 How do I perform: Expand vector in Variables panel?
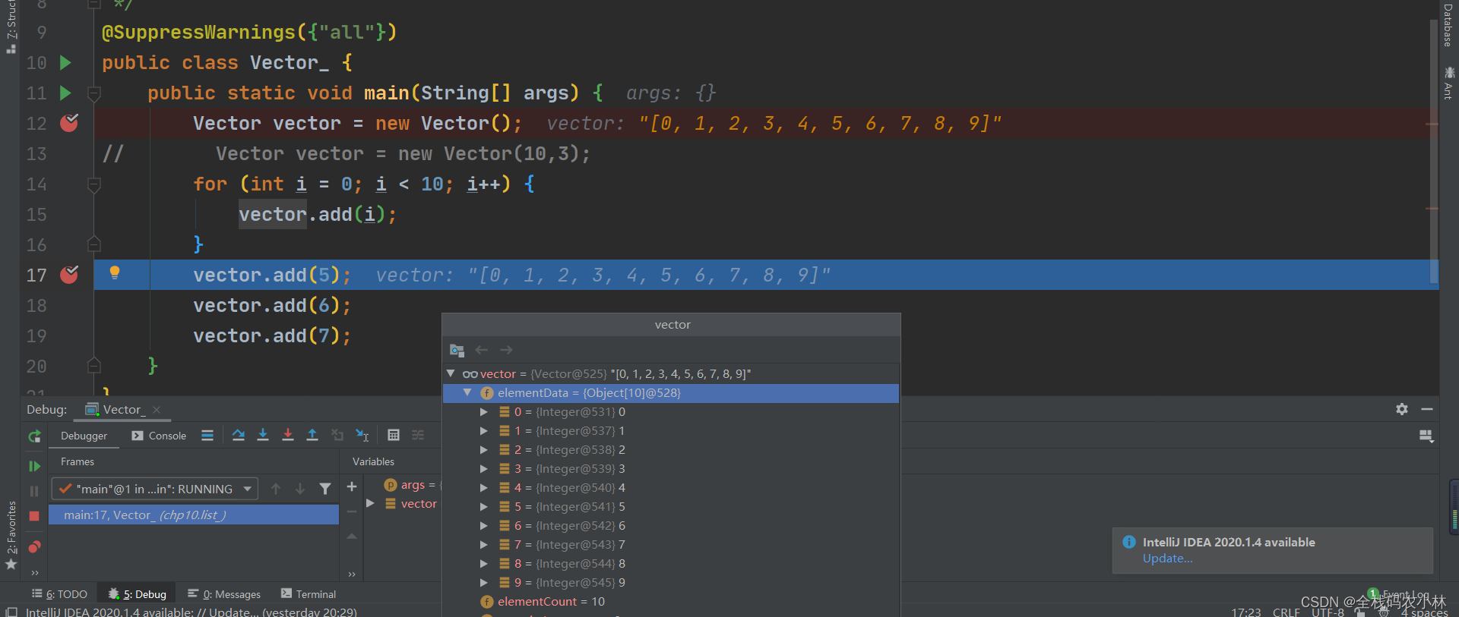(x=370, y=503)
